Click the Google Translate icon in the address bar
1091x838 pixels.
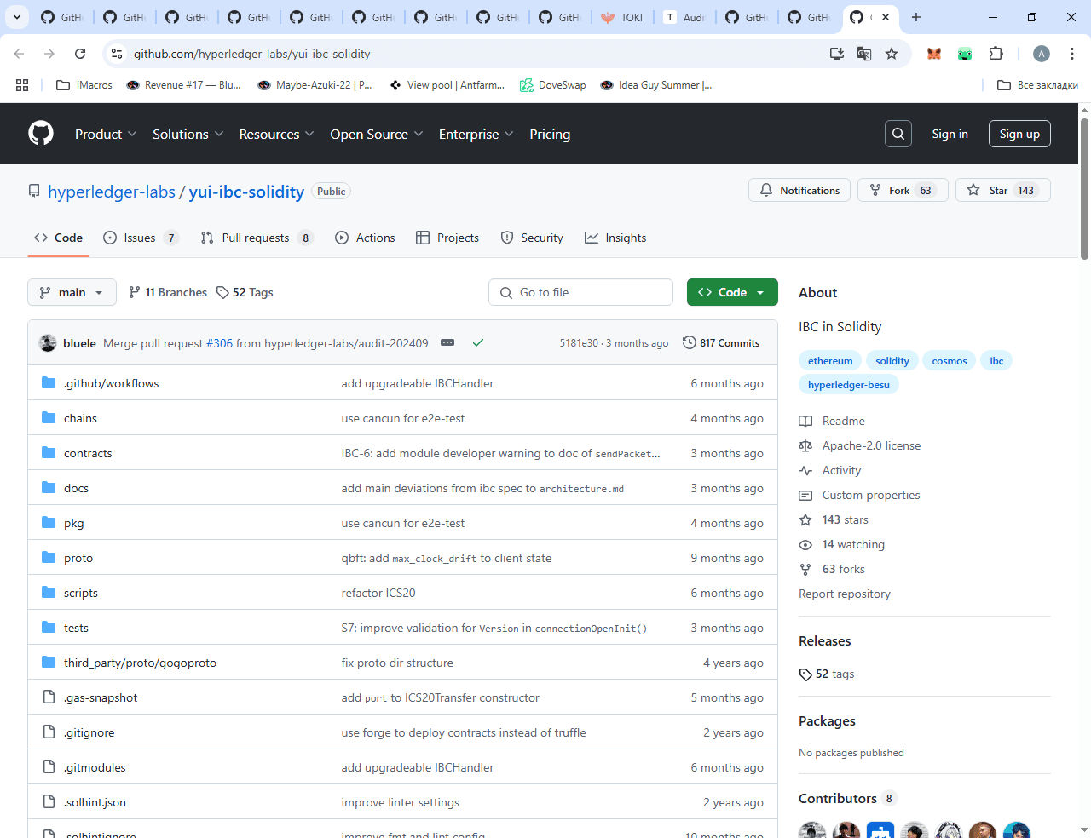864,54
